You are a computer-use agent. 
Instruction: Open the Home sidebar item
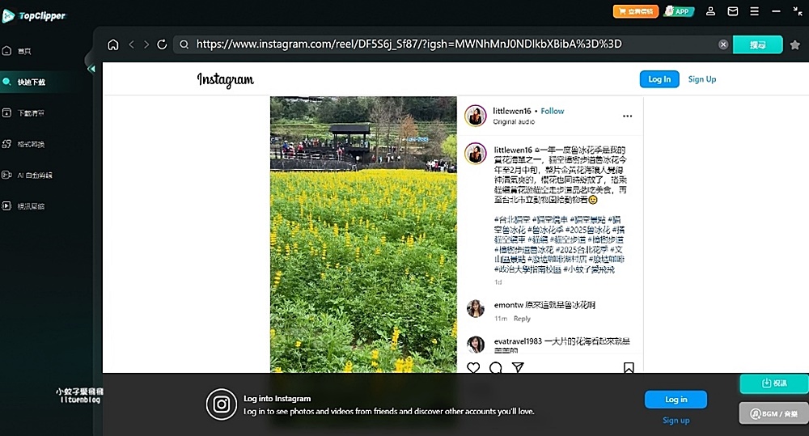[x=17, y=51]
